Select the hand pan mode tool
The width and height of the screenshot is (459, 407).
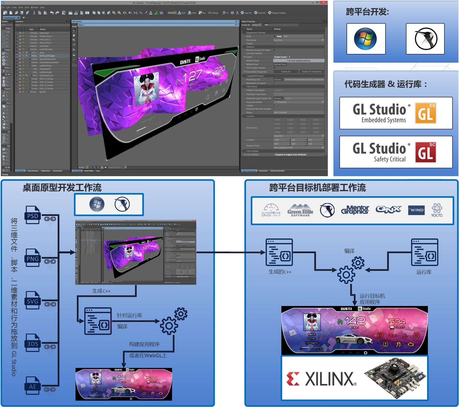(74, 35)
